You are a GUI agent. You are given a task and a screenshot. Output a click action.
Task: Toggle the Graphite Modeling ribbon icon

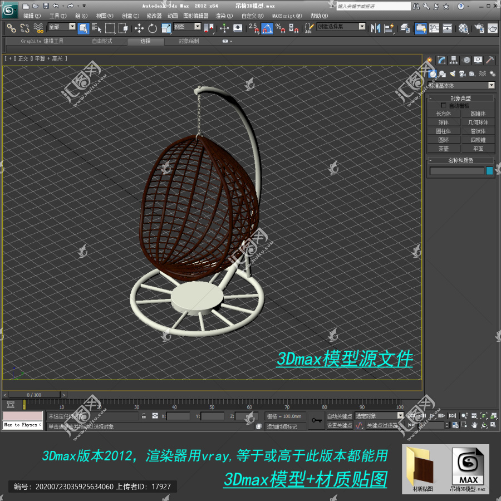tap(420, 28)
